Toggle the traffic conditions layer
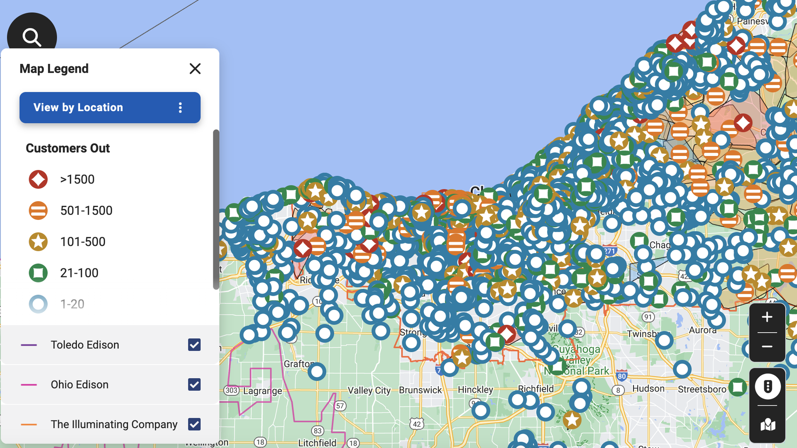The width and height of the screenshot is (797, 448). (768, 386)
